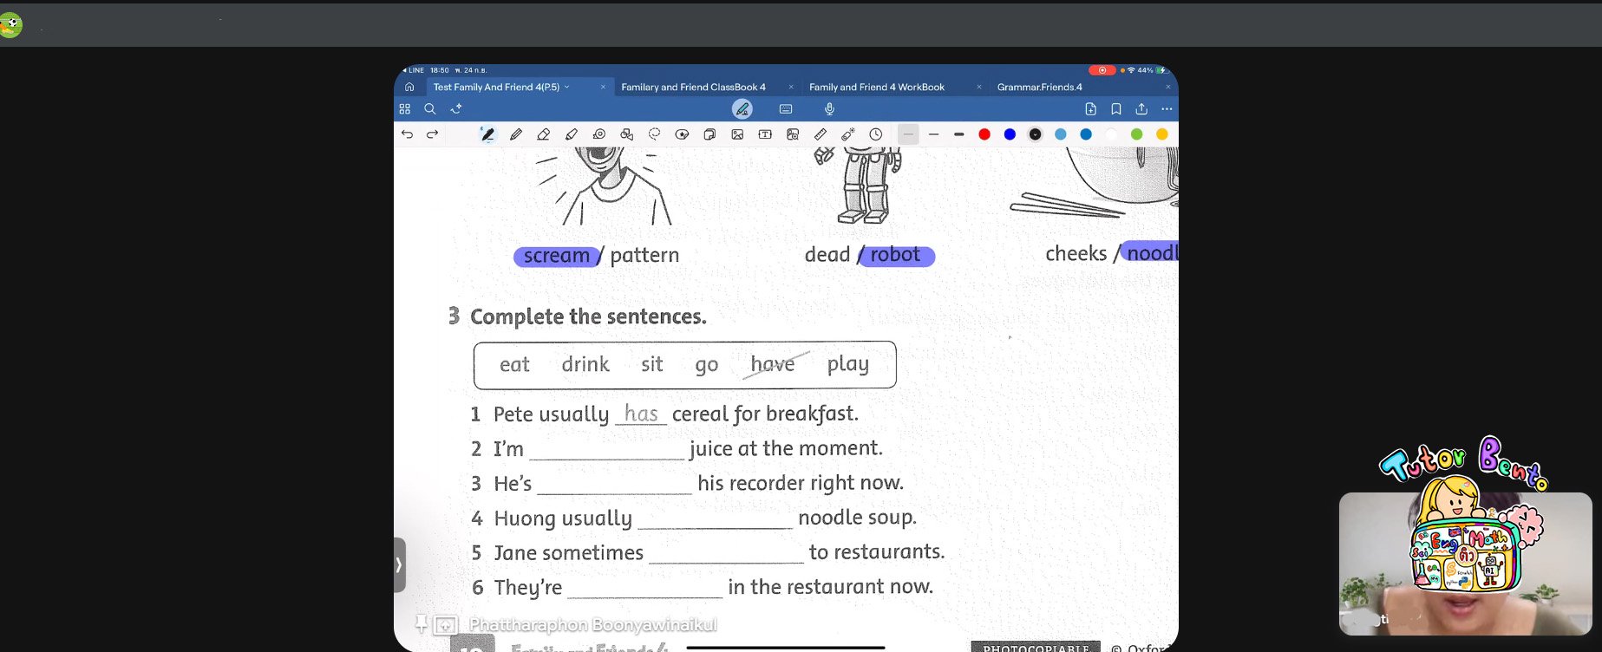Switch to keyboard input mode

pos(786,109)
